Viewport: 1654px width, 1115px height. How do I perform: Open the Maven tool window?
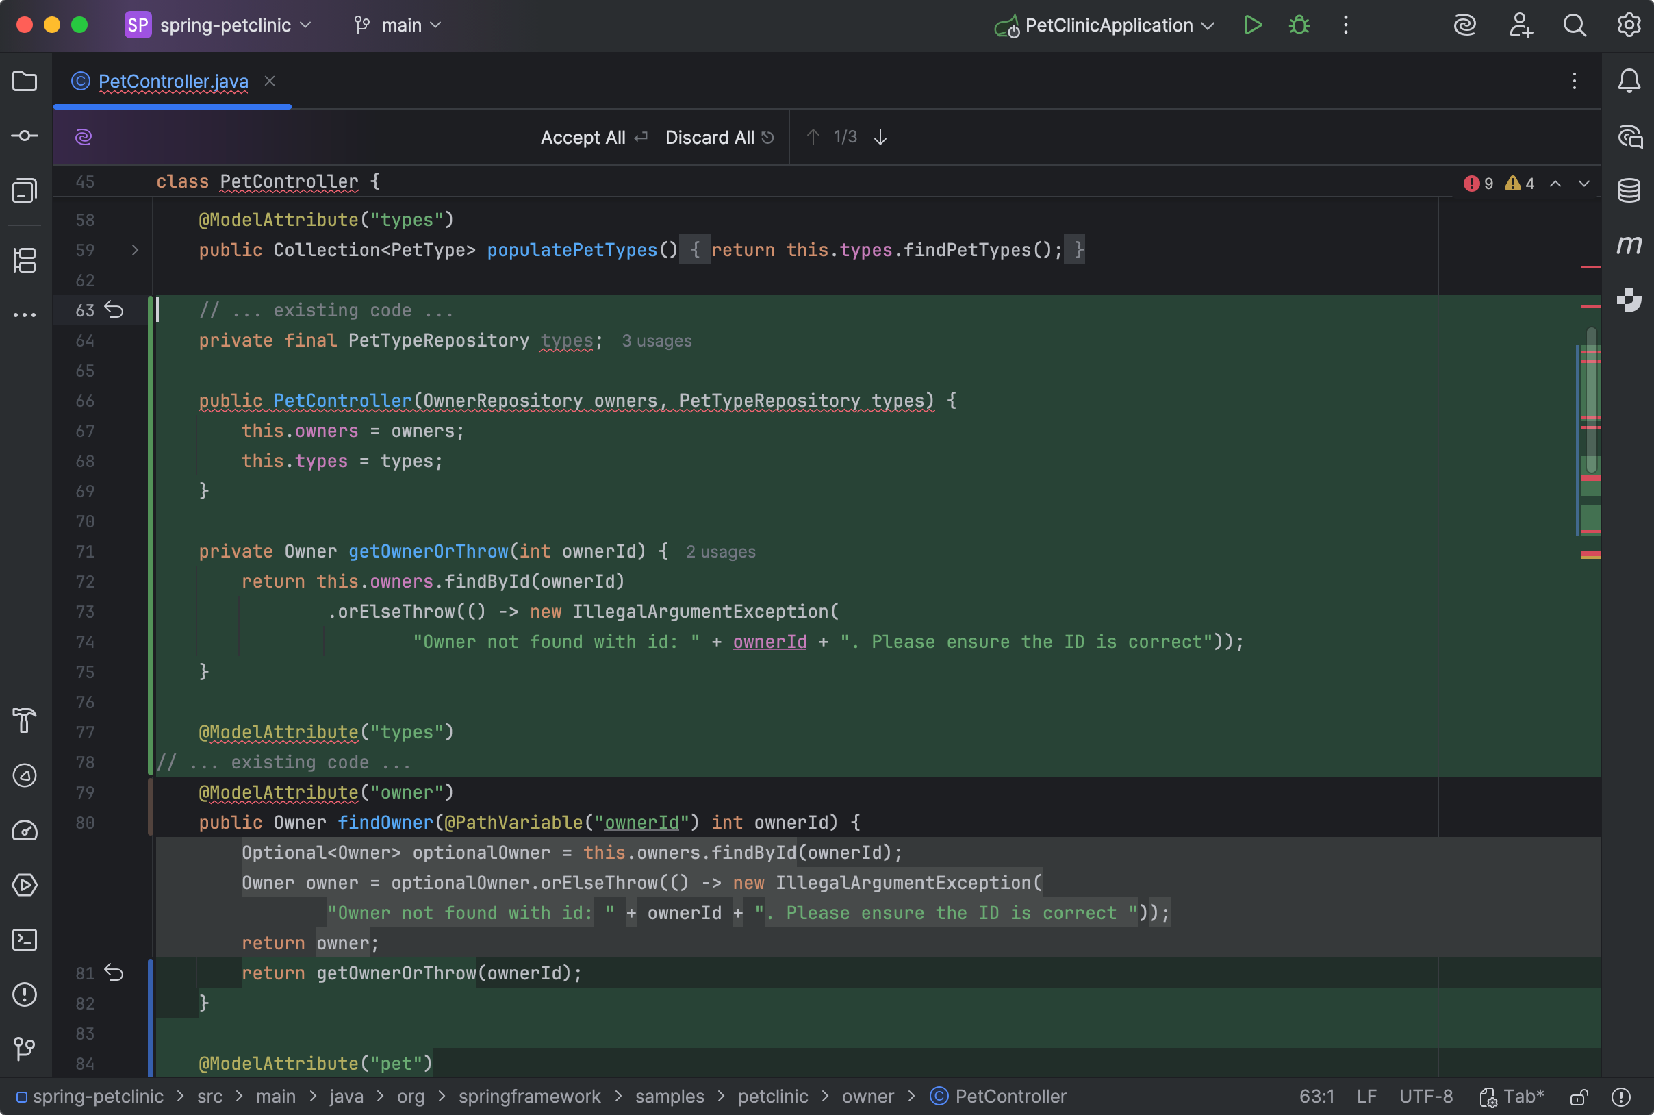click(1630, 245)
